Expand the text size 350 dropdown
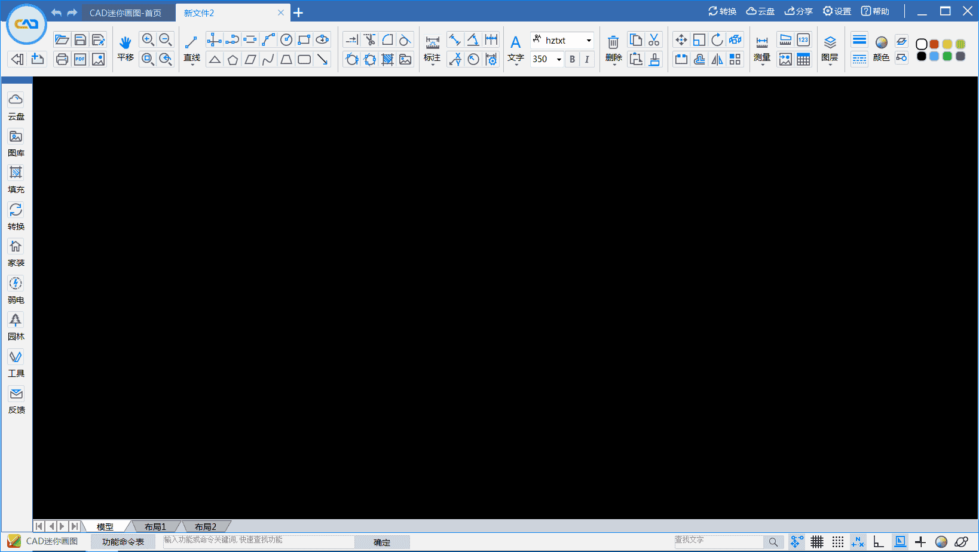The image size is (979, 552). 559,59
